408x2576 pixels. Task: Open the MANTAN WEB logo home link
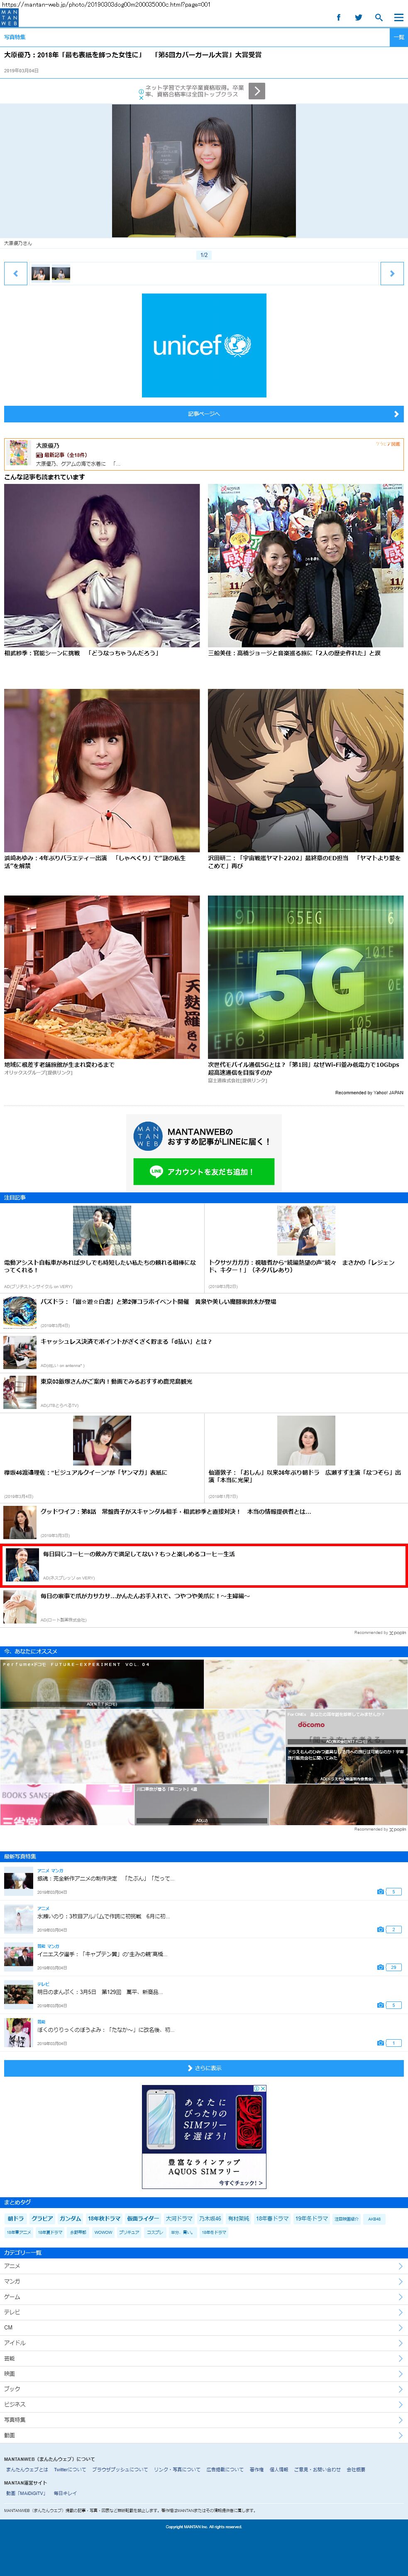click(9, 17)
